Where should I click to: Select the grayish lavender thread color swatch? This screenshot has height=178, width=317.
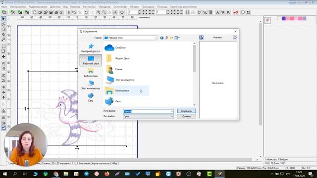[x=305, y=19]
